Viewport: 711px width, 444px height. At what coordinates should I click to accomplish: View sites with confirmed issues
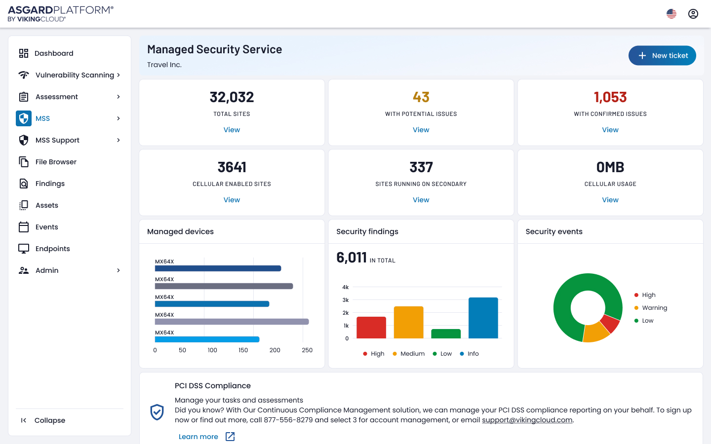(x=610, y=130)
